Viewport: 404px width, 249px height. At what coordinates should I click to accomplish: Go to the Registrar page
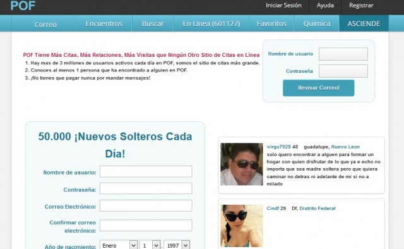tap(361, 6)
